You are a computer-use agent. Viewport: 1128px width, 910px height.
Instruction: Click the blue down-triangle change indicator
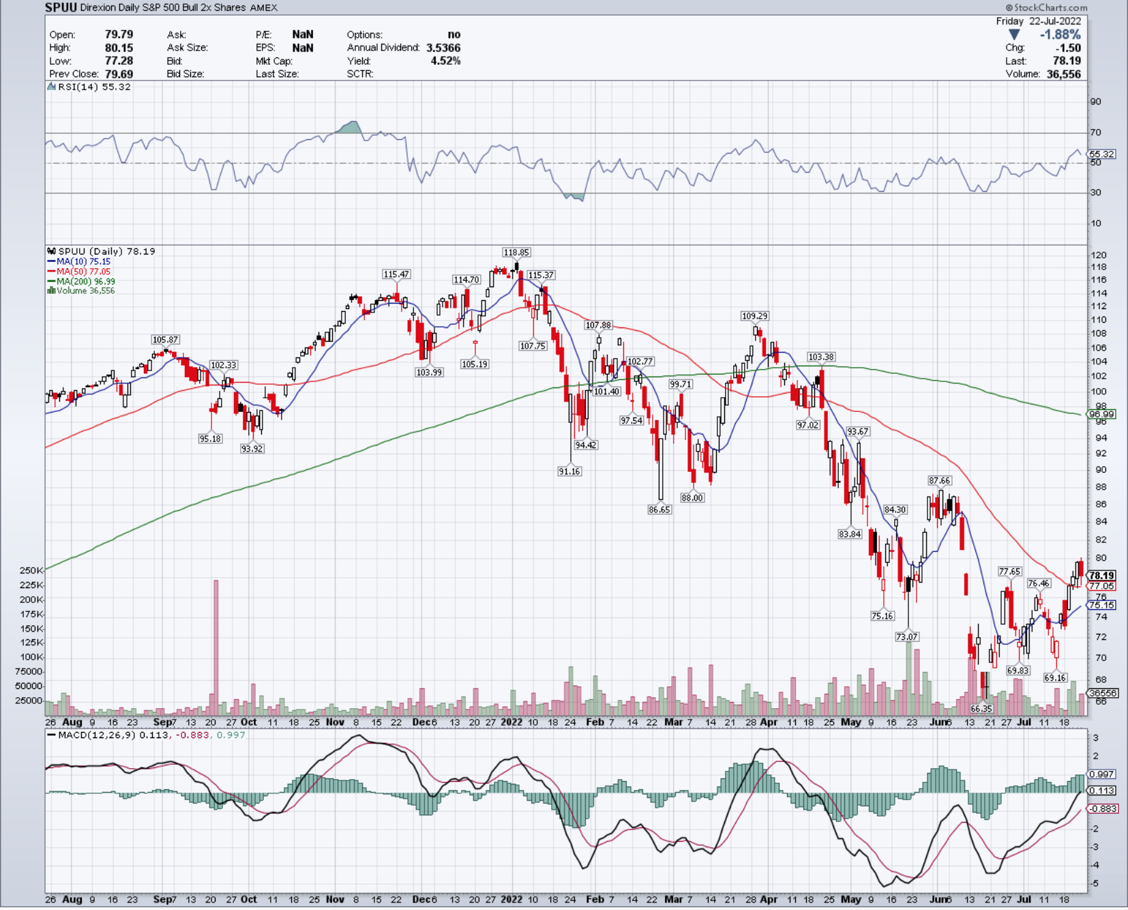tap(1014, 34)
